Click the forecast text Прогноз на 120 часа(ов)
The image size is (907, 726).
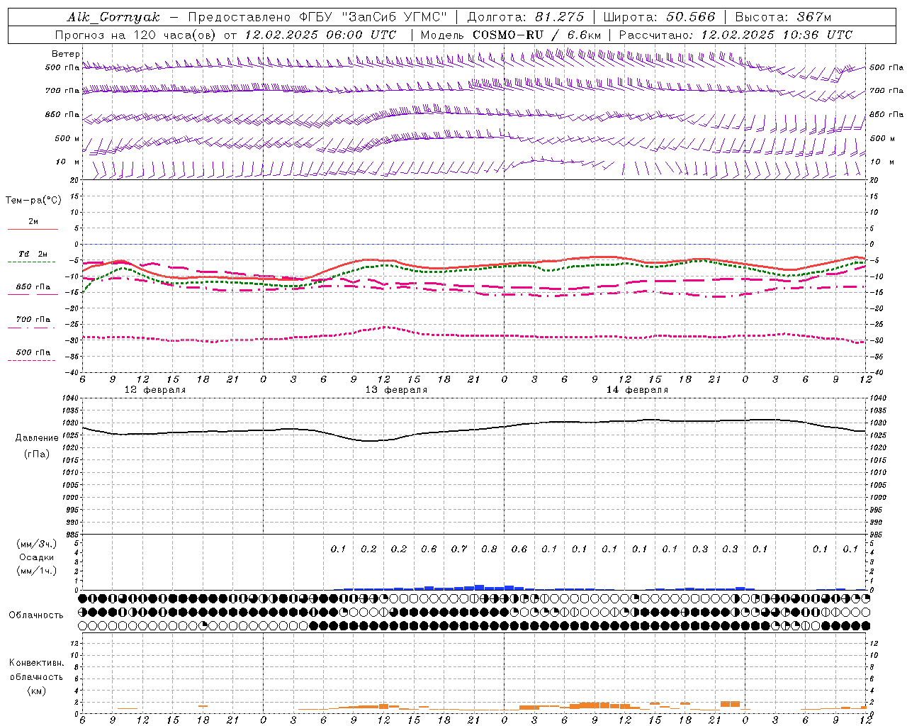click(x=136, y=35)
